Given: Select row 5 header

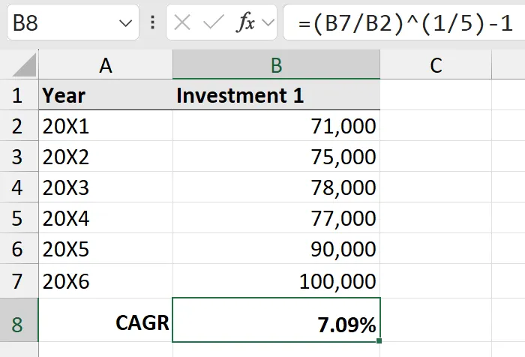Looking at the screenshot, I should (x=19, y=218).
